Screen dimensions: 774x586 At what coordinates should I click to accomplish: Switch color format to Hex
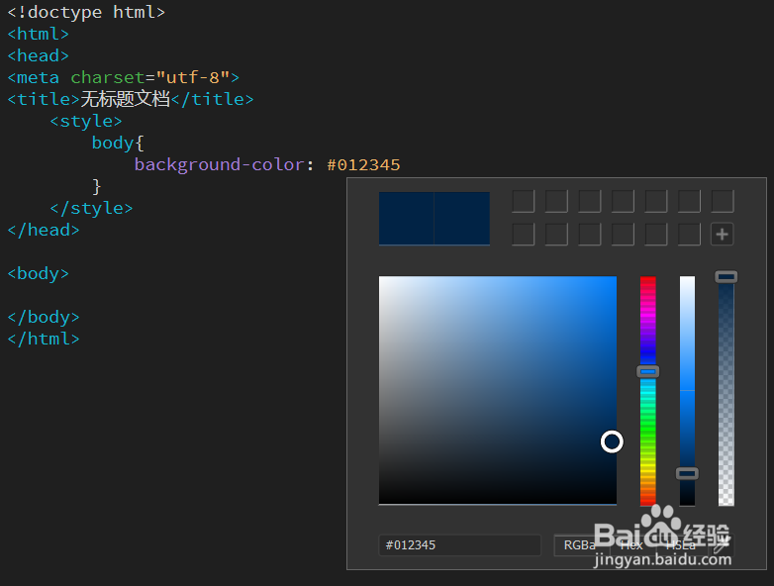[x=631, y=545]
